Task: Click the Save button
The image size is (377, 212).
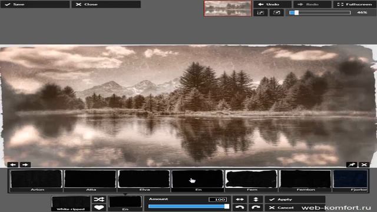Action: 35,4
